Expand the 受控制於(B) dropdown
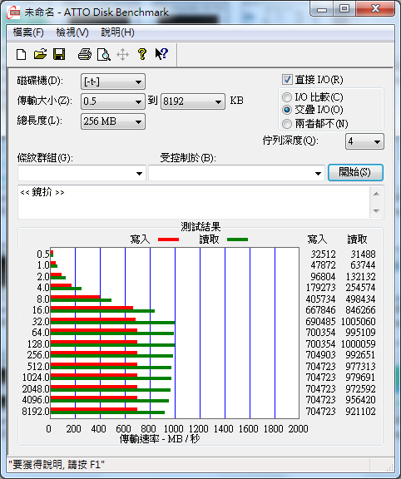Viewport: 401px width, 479px height. (x=236, y=173)
